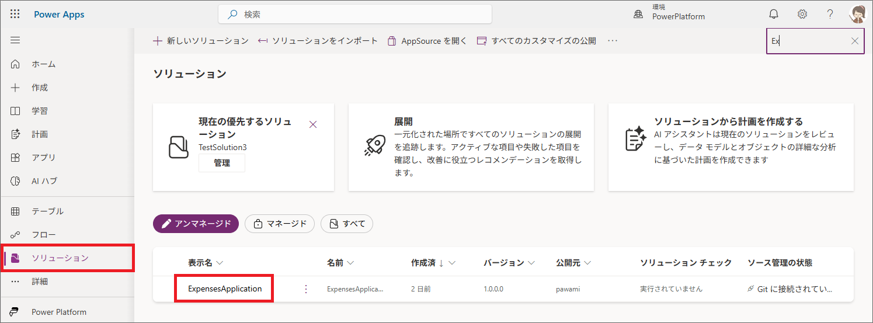Screen dimensions: 873x323
Task: Open the ExpensesApplication solution
Action: [x=225, y=289]
